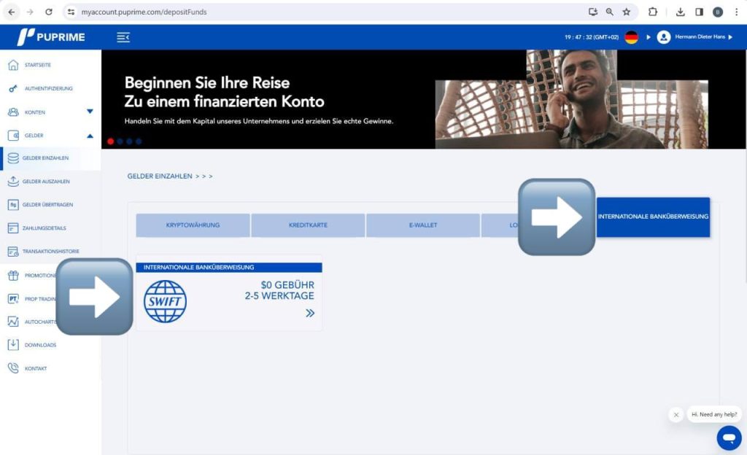
Task: Open Zahlungsdetails from the sidebar
Action: 13,228
